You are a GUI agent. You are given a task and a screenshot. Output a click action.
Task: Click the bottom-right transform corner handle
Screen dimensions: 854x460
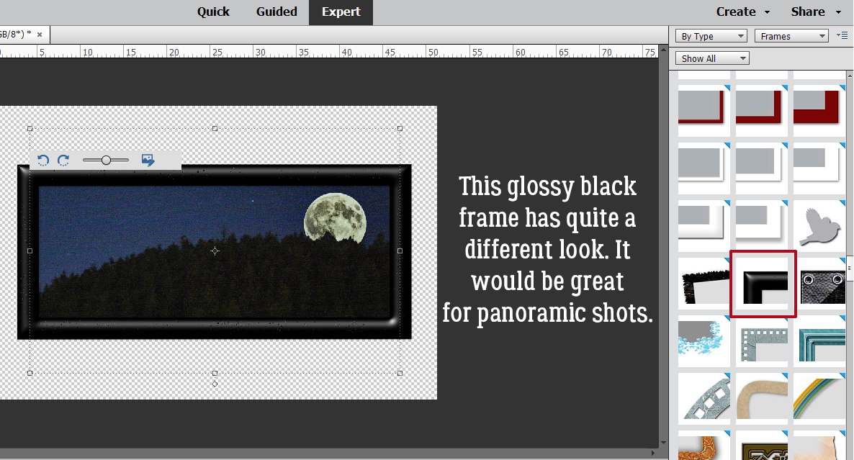[x=400, y=373]
